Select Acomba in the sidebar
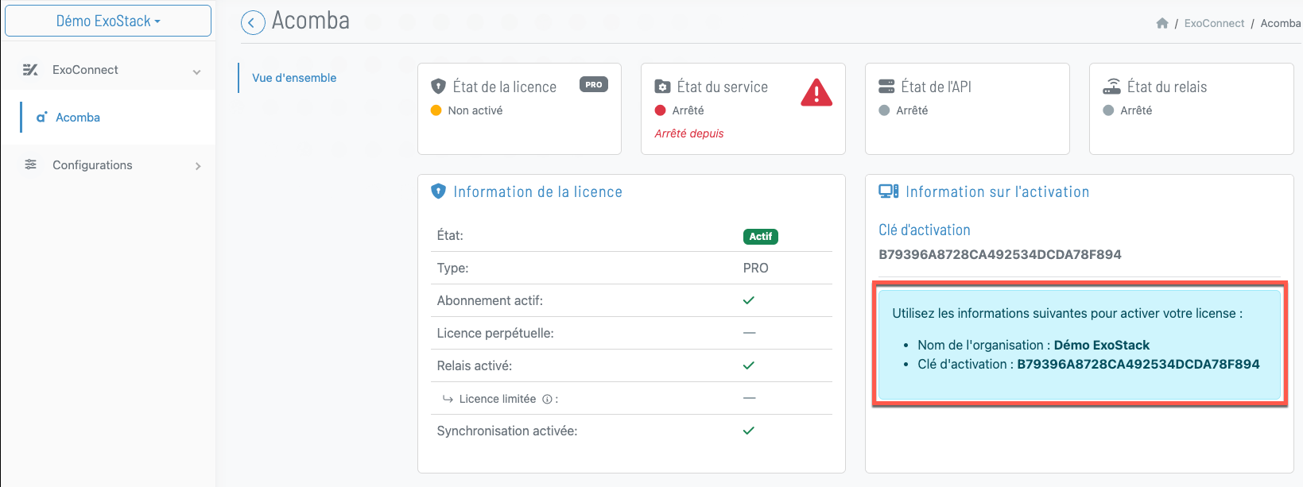 (x=78, y=118)
